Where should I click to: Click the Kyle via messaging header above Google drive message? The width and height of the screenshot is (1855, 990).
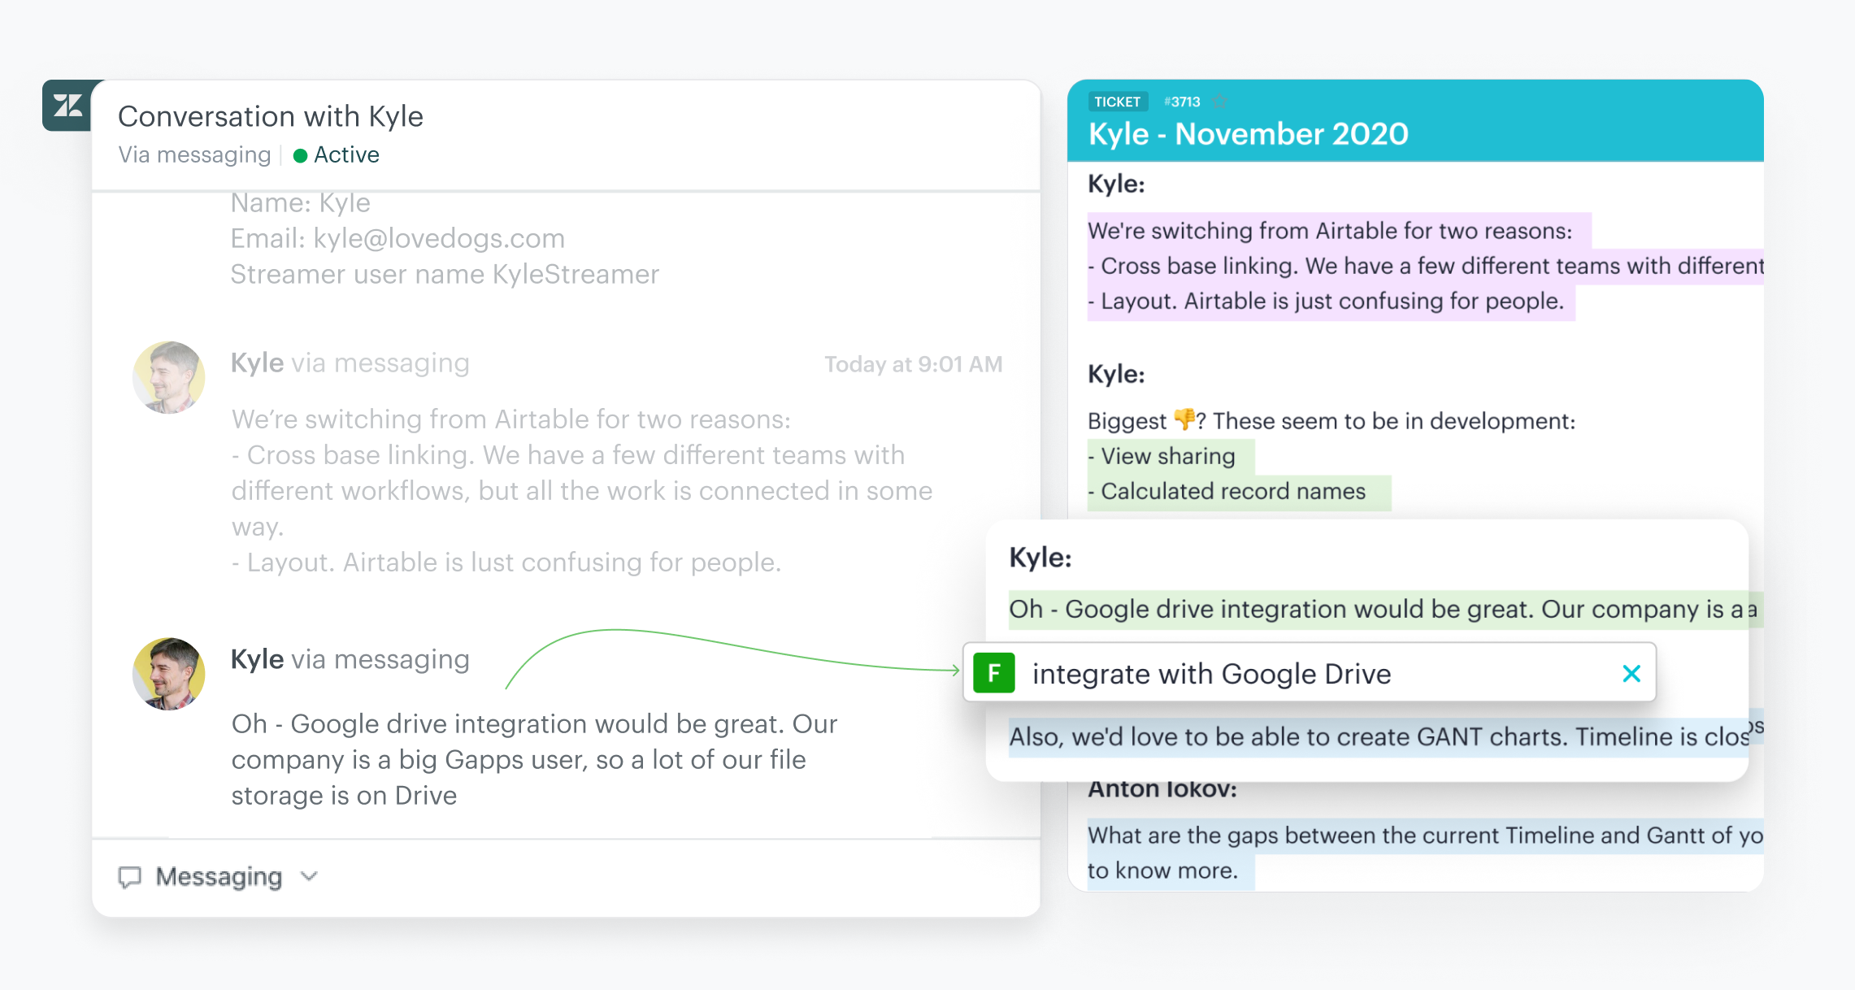(350, 659)
